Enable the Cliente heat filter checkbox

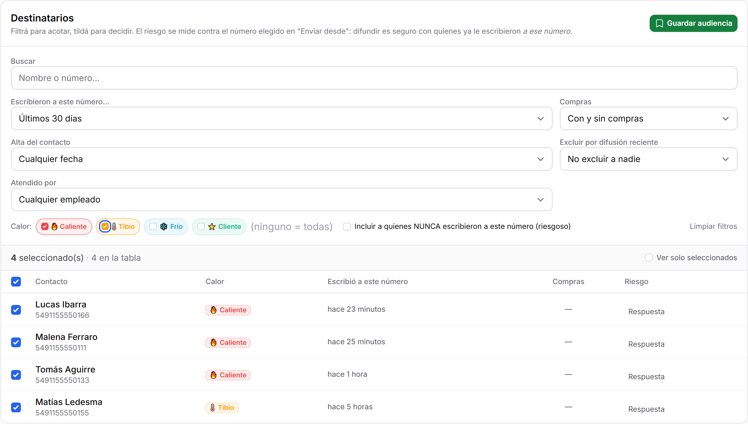coord(201,226)
